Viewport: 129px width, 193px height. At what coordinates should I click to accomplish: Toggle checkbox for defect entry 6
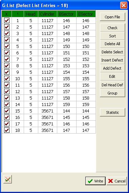7,53
